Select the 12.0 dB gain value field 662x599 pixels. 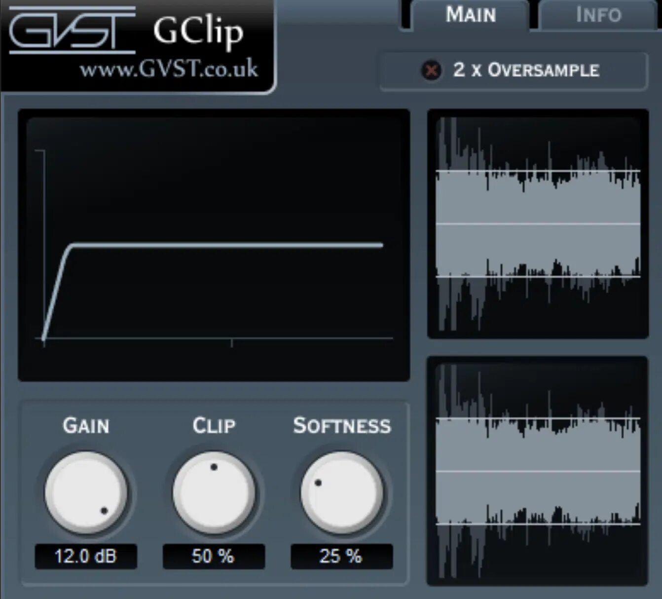click(86, 557)
